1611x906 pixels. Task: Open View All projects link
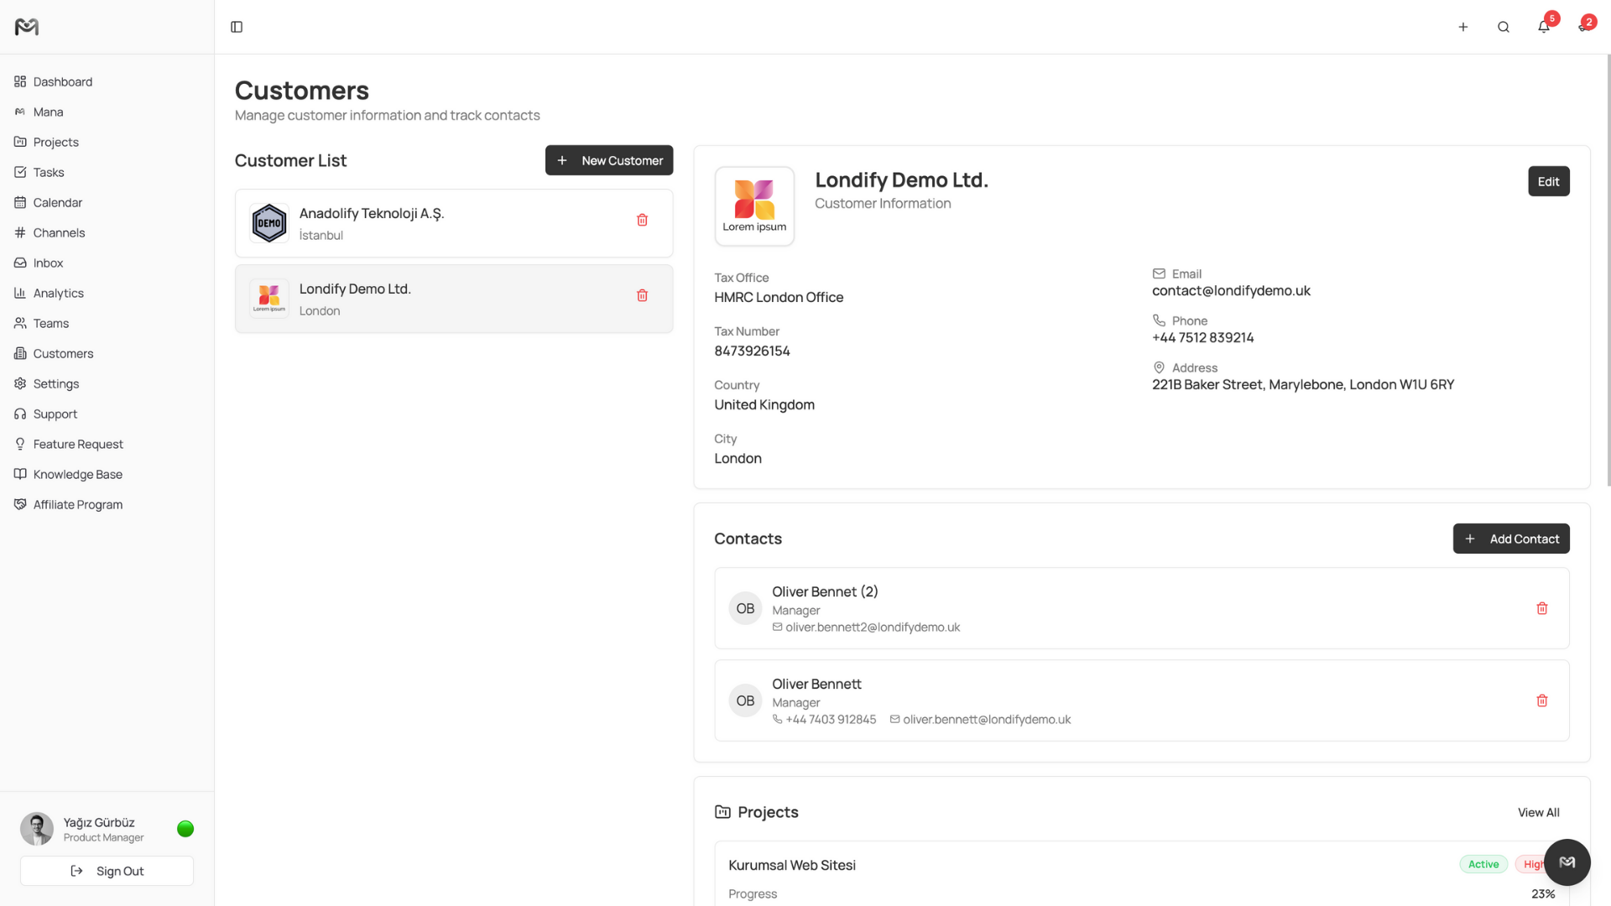coord(1538,812)
